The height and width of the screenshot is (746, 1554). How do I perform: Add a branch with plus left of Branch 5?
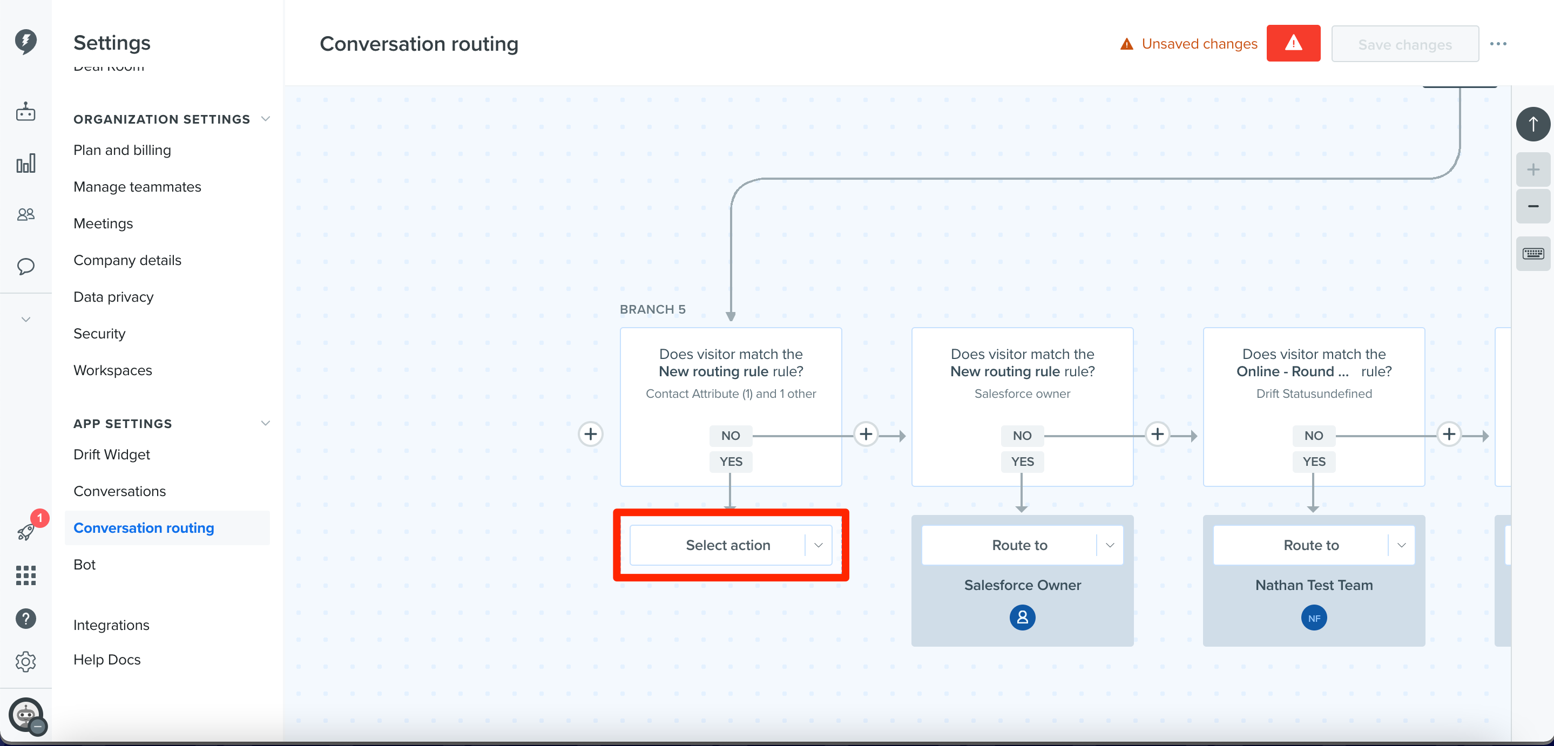[x=590, y=433]
